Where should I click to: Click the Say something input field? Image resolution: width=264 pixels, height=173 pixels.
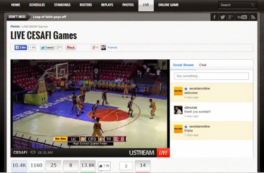[x=211, y=76]
